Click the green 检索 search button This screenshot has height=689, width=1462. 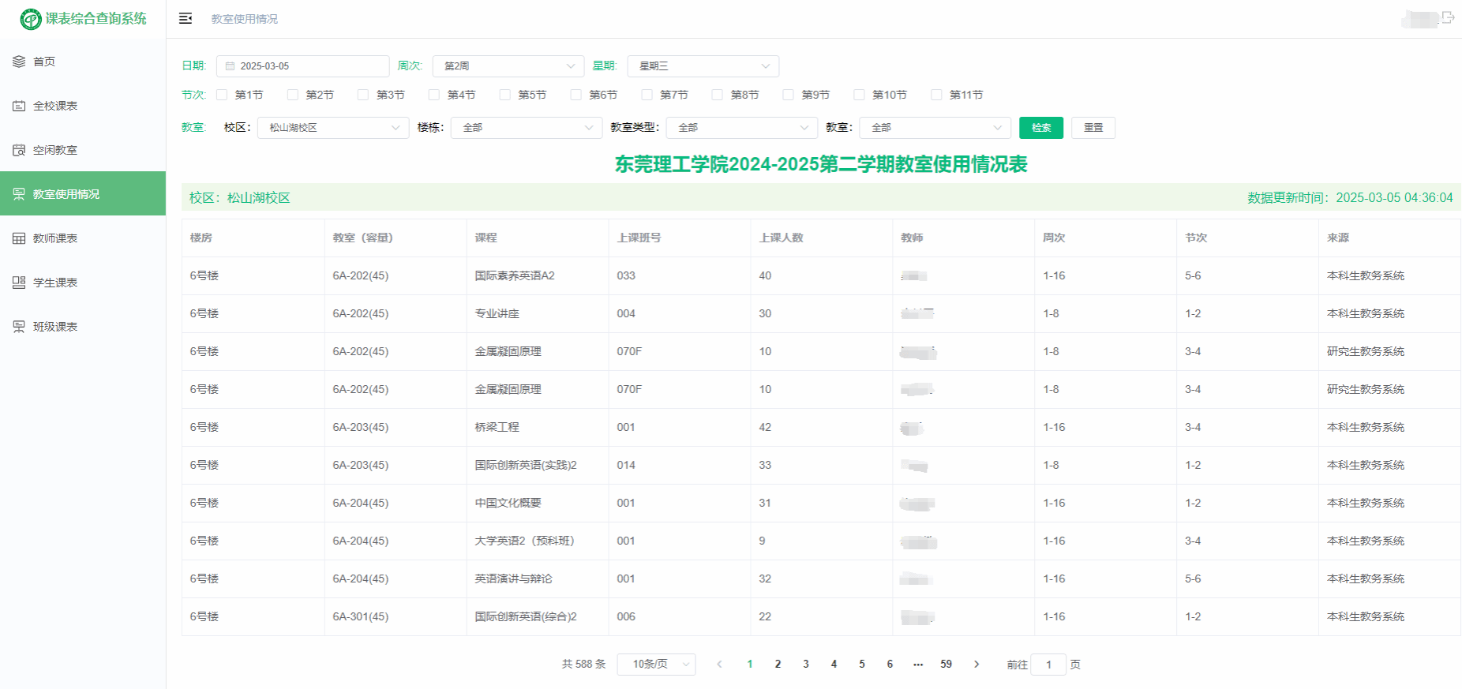point(1041,128)
